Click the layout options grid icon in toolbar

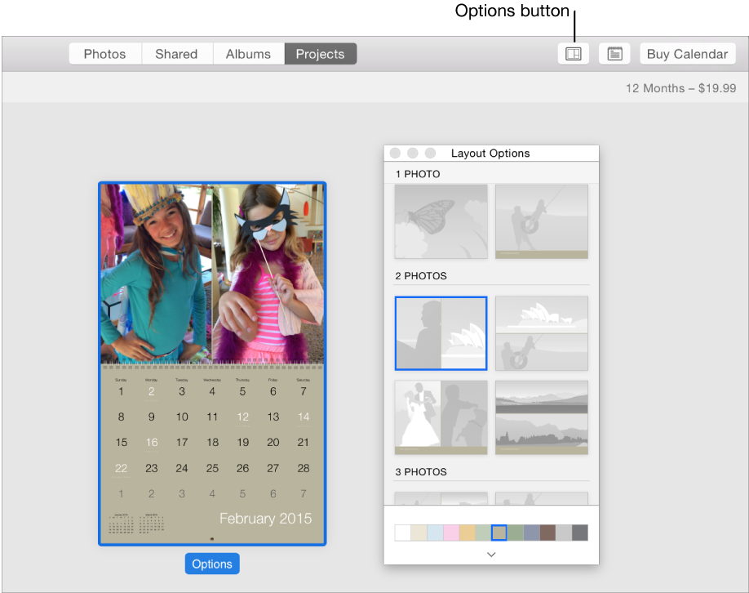573,53
